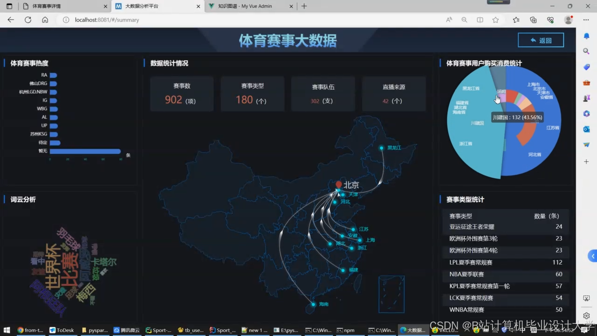Open the sidebar settings gear
The height and width of the screenshot is (336, 597).
tap(587, 315)
